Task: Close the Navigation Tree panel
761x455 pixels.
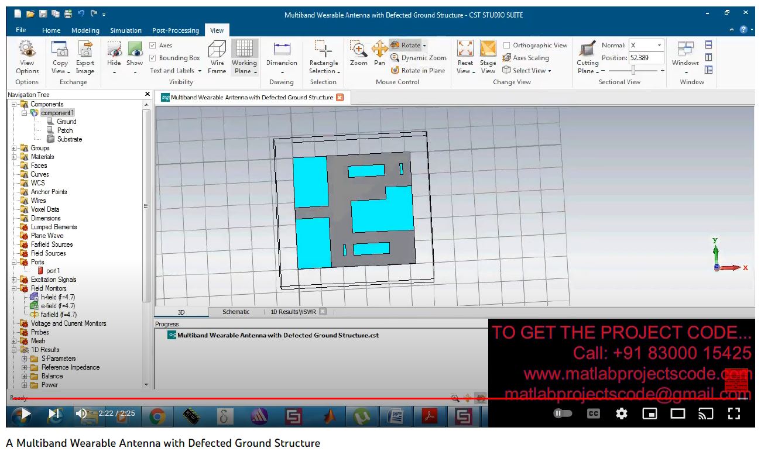Action: point(147,94)
